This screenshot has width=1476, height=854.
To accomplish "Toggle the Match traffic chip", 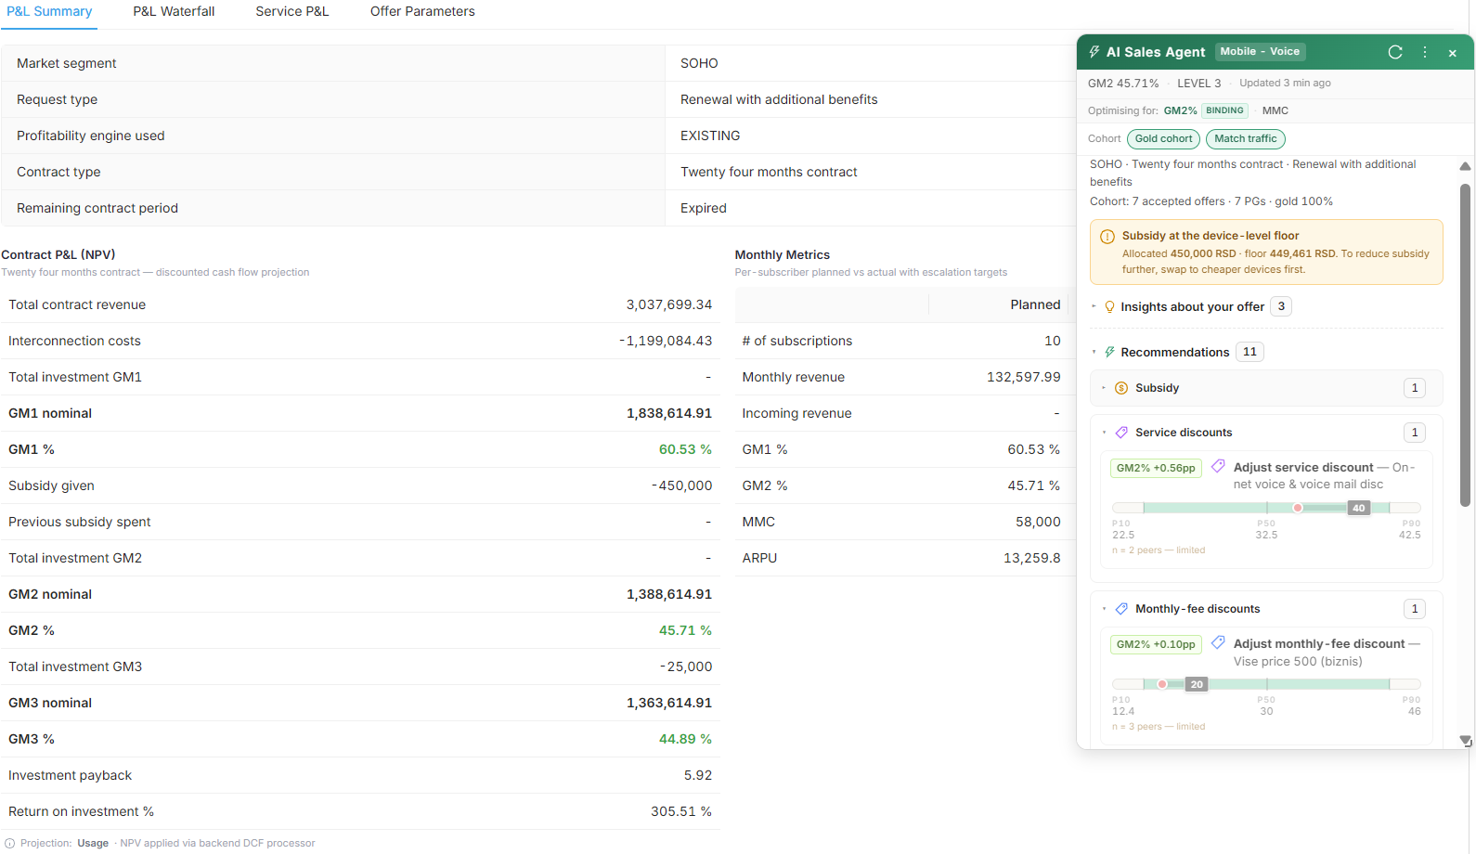I will click(1246, 139).
